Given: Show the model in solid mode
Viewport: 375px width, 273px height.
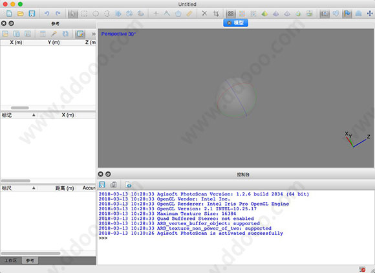Looking at the screenshot, I should tap(275, 14).
